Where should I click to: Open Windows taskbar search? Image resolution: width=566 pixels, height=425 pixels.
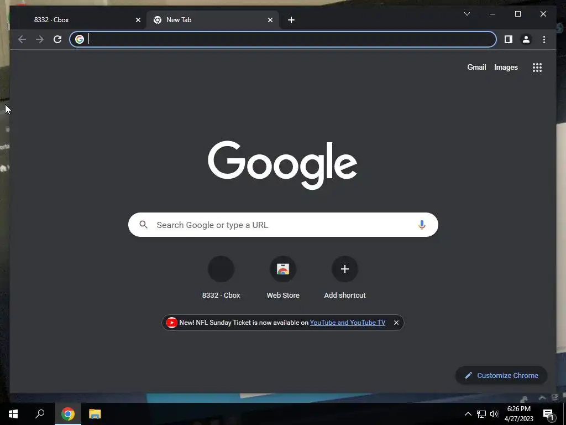[40, 414]
